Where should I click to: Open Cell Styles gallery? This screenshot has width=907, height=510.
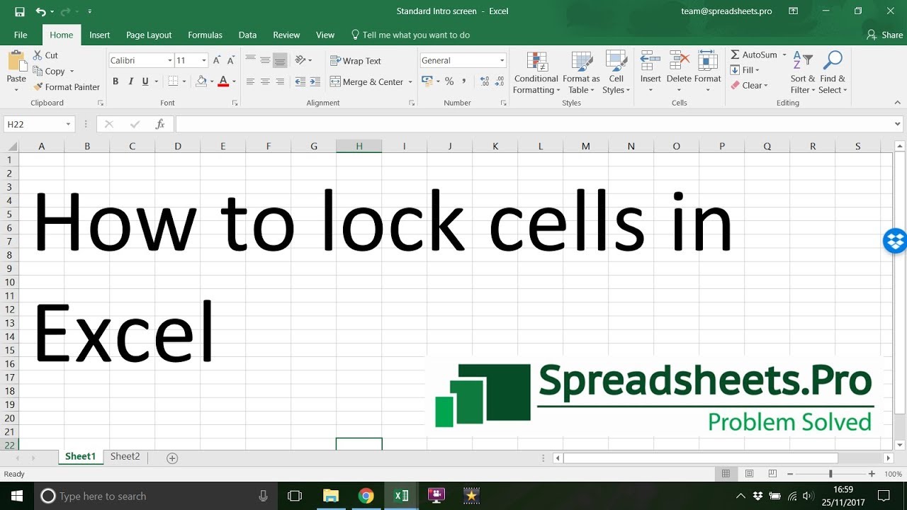(x=616, y=72)
